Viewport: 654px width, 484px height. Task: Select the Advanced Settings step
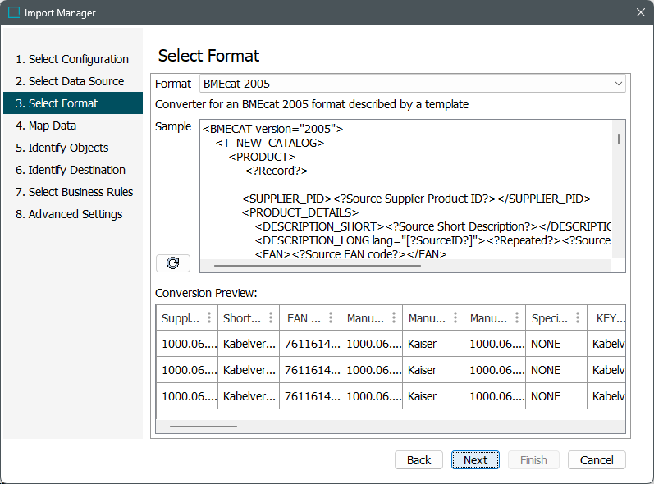pos(69,214)
